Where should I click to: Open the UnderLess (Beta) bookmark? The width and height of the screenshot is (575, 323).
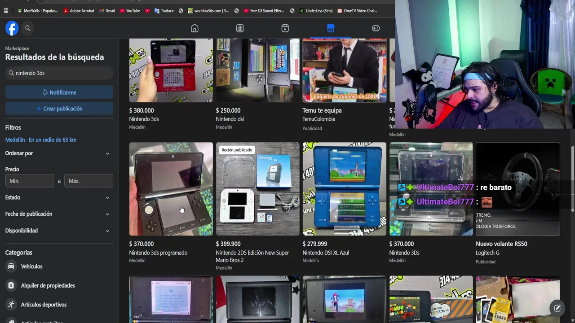pos(316,11)
